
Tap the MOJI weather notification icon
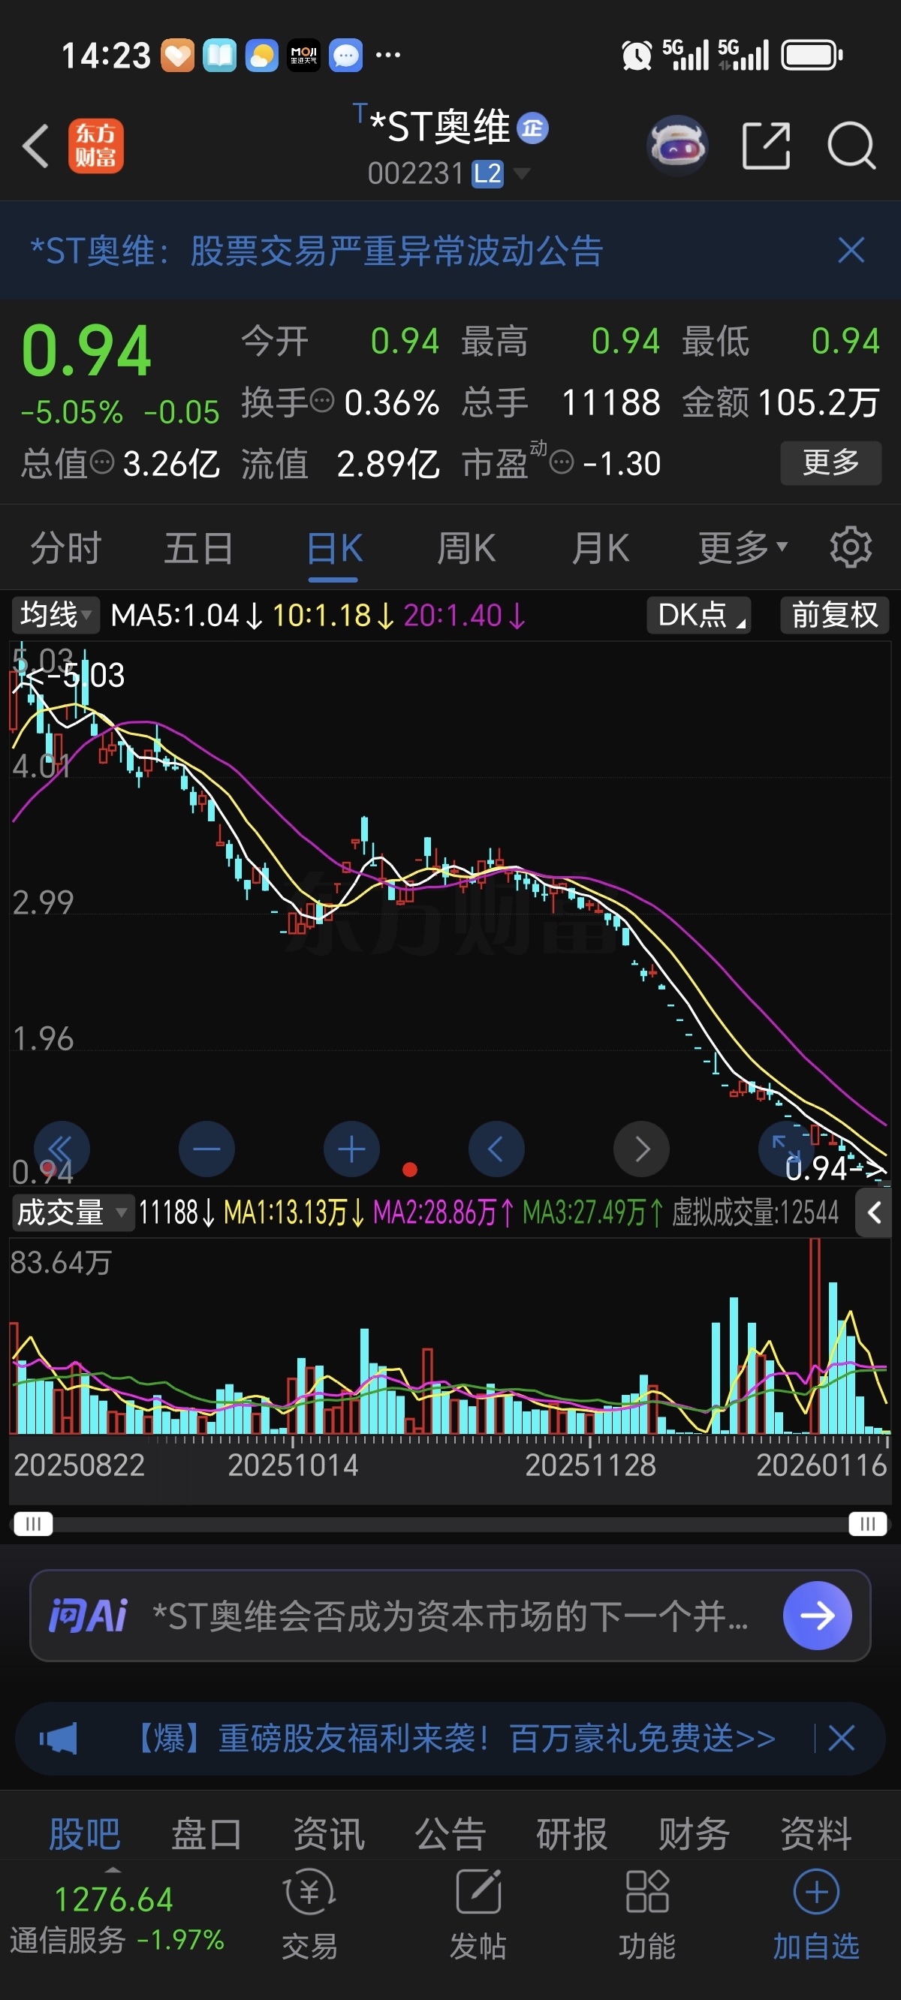click(x=303, y=55)
